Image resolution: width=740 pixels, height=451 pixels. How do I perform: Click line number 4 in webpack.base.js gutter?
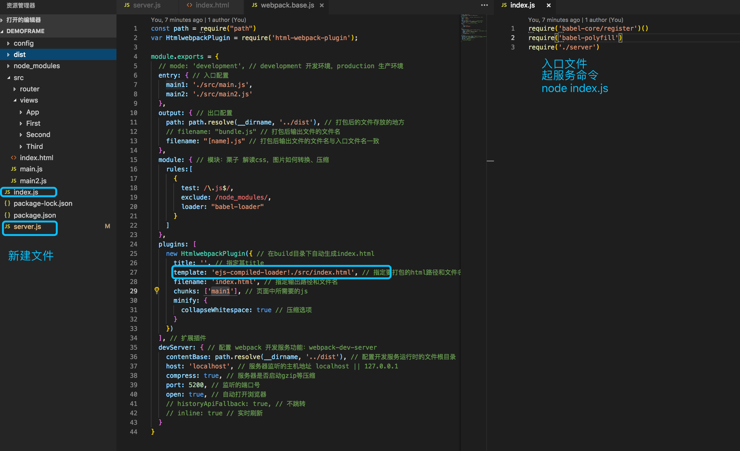(x=135, y=57)
